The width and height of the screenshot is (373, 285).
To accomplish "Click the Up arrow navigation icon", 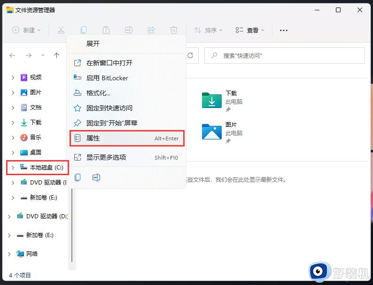I will pyautogui.click(x=57, y=55).
